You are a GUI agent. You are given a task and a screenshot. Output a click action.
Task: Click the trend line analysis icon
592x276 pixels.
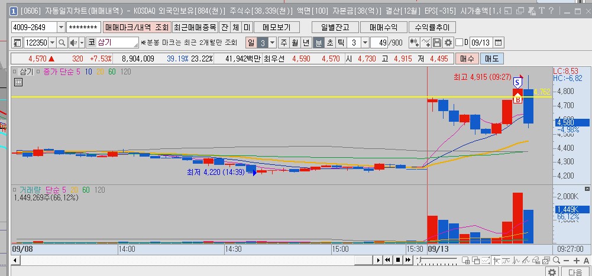pyautogui.click(x=506, y=260)
